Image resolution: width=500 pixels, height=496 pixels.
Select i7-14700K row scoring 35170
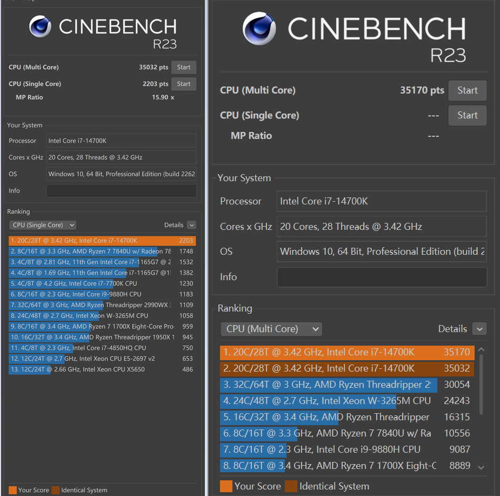[x=347, y=352]
